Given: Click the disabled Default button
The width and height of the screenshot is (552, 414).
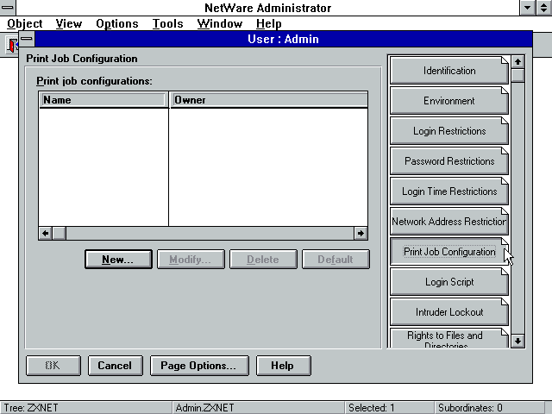Looking at the screenshot, I should pyautogui.click(x=336, y=260).
